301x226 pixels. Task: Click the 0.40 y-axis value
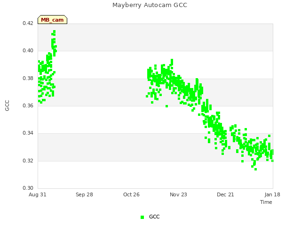tap(28, 50)
